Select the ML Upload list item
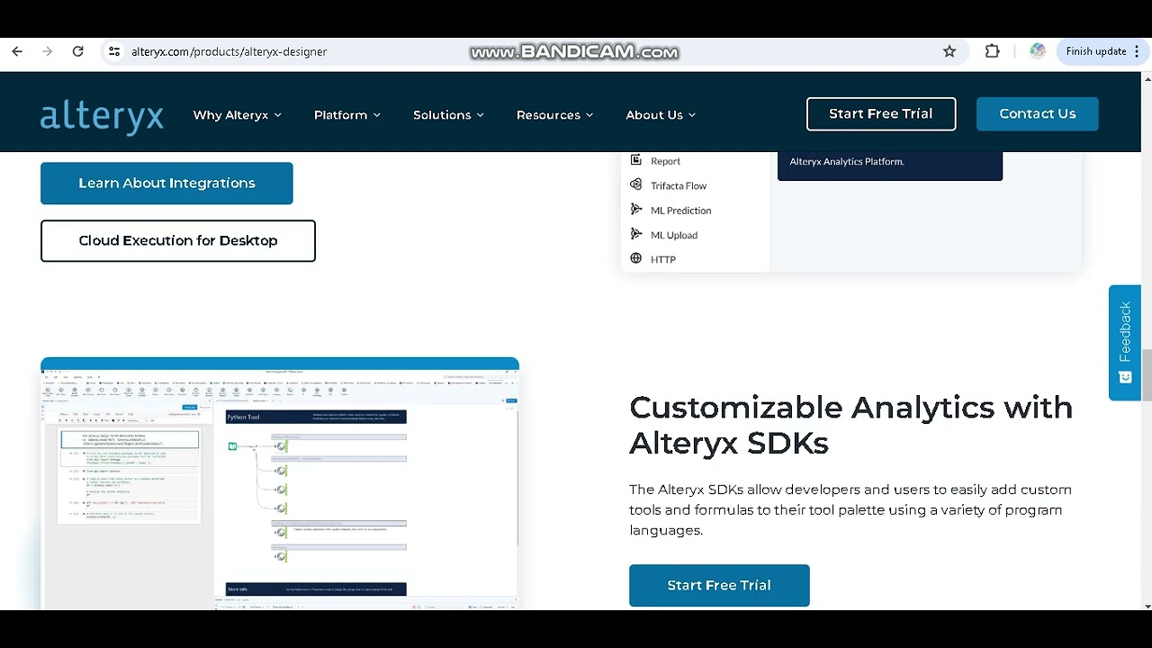This screenshot has width=1152, height=648. coord(674,235)
